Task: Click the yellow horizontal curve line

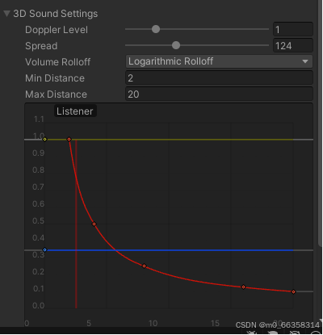Action: [170, 140]
